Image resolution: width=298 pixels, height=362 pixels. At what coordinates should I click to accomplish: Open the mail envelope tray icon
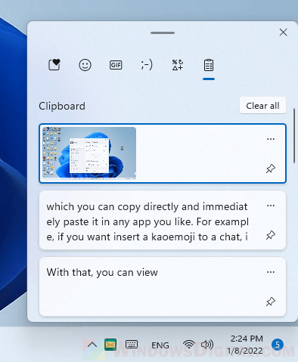pos(110,345)
